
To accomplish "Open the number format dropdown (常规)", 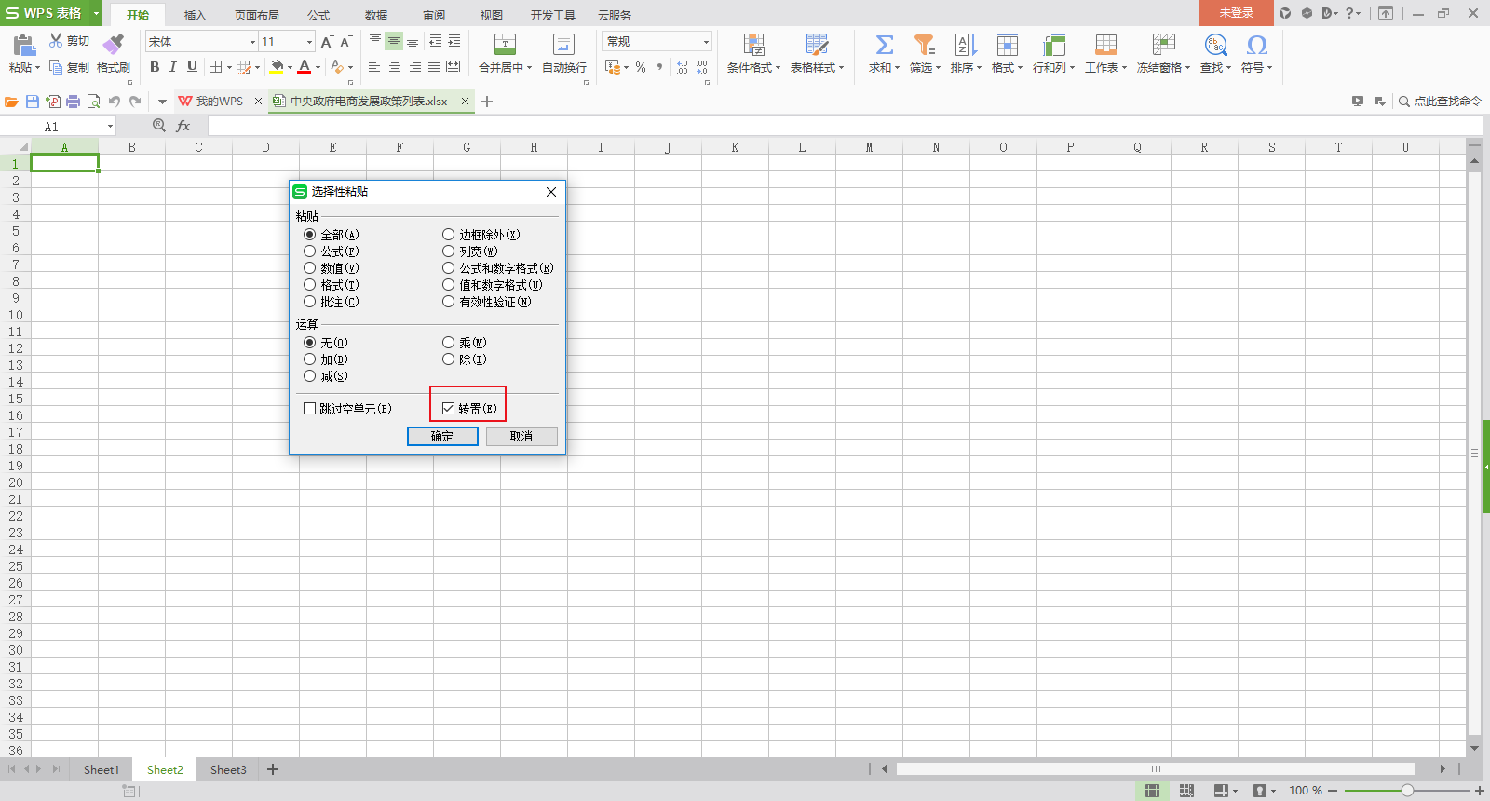I will point(706,42).
